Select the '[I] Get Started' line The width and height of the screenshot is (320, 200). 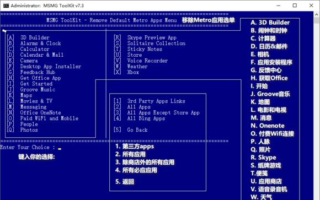pos(30,84)
